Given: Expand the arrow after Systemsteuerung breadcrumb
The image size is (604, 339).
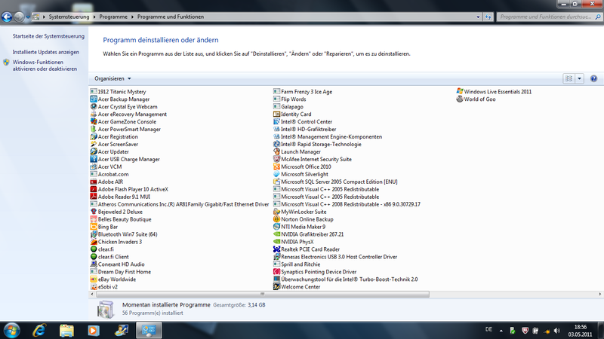Looking at the screenshot, I should click(94, 17).
